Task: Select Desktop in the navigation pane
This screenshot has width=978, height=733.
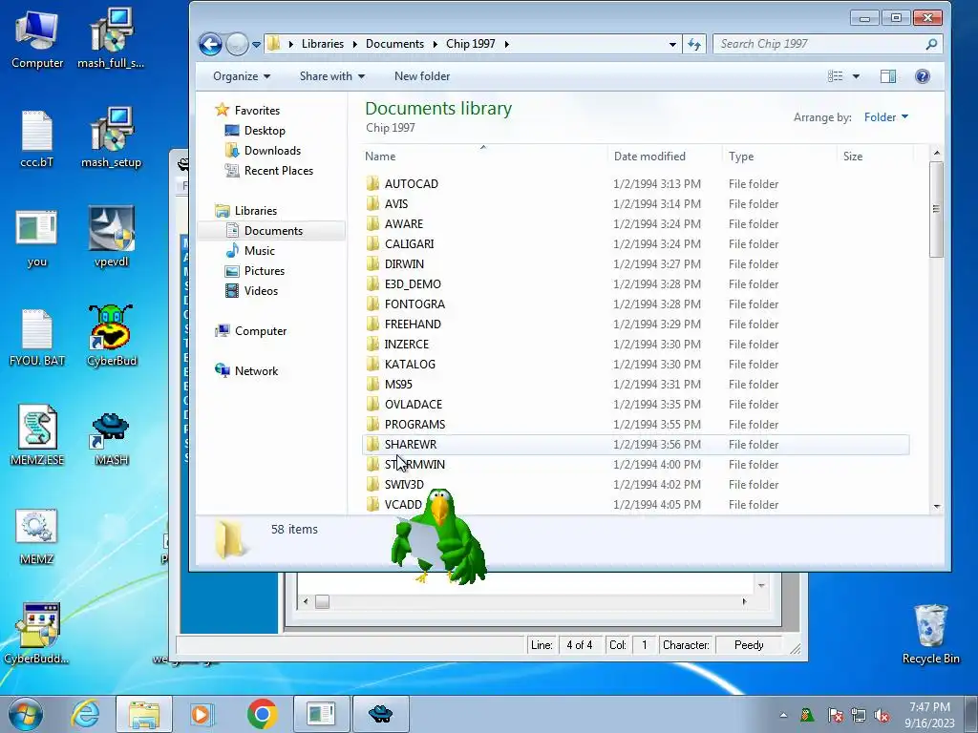Action: (265, 130)
